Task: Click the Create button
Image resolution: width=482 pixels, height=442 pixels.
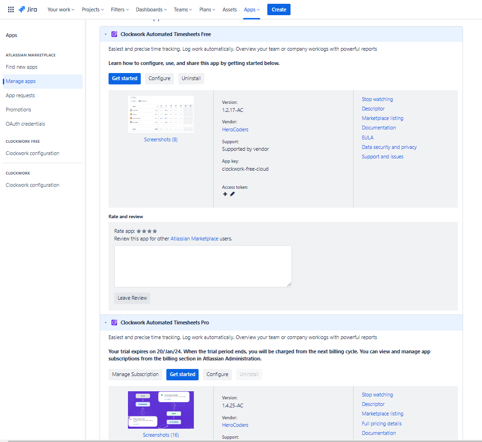Action: click(279, 9)
